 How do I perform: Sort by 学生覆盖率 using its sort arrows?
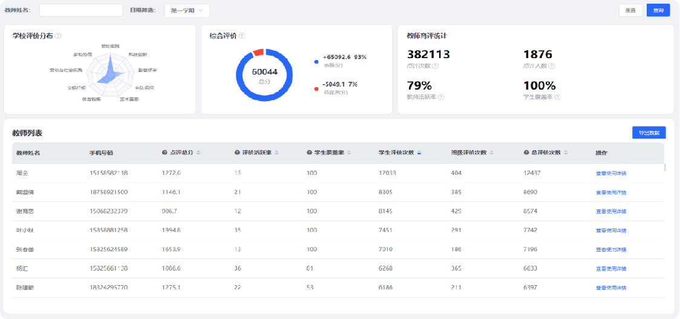[349, 153]
